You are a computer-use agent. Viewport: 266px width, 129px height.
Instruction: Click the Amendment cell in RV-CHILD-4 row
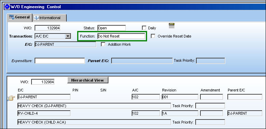click(212, 113)
